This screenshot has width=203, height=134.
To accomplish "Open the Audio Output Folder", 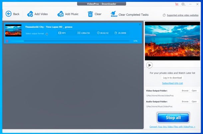I will click(x=194, y=102).
